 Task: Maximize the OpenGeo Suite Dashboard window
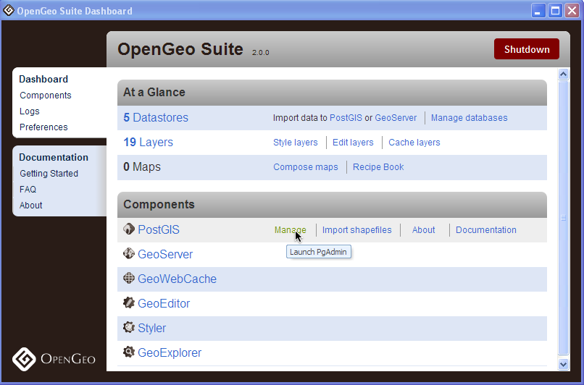tap(555, 11)
